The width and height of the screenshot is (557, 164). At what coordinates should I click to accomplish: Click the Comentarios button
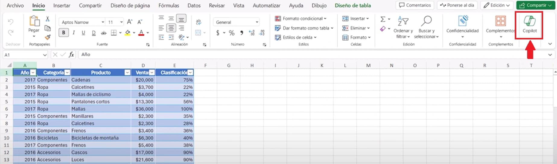[415, 5]
